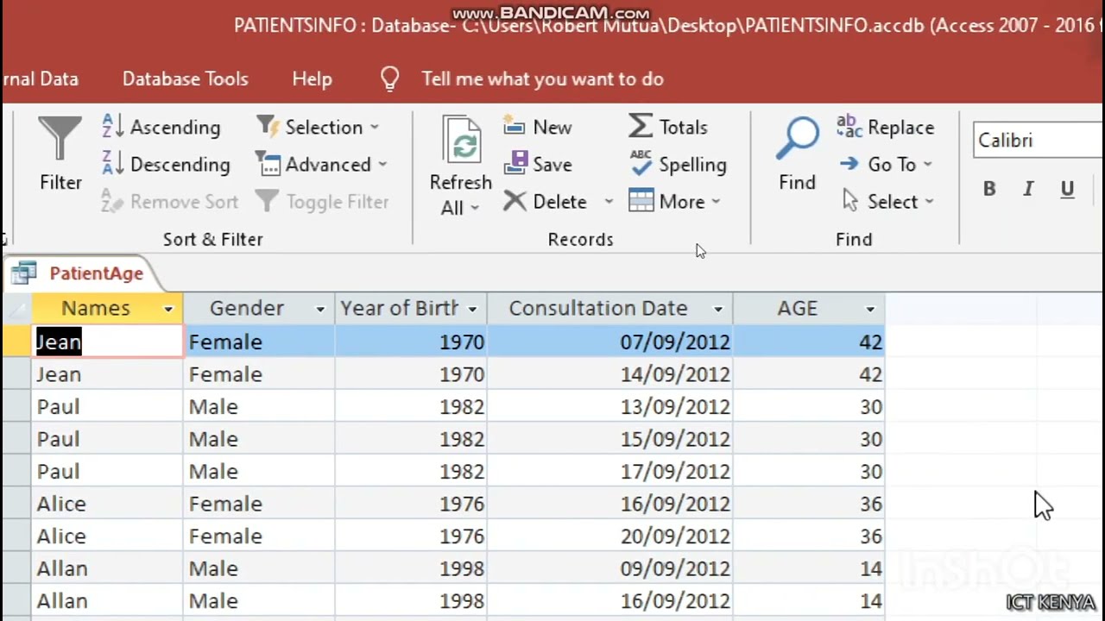Image resolution: width=1105 pixels, height=621 pixels.
Task: Click the highlighted Jean name cell
Action: click(x=108, y=342)
